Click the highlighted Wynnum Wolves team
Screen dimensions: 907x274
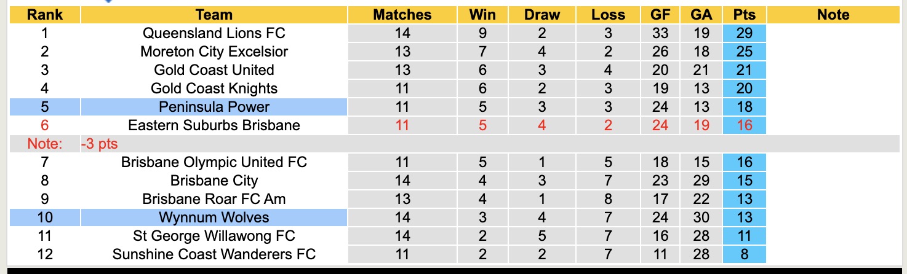click(x=214, y=217)
